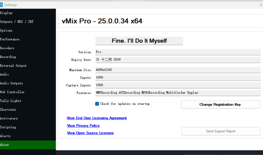Click the Expiry Date field

178,60
